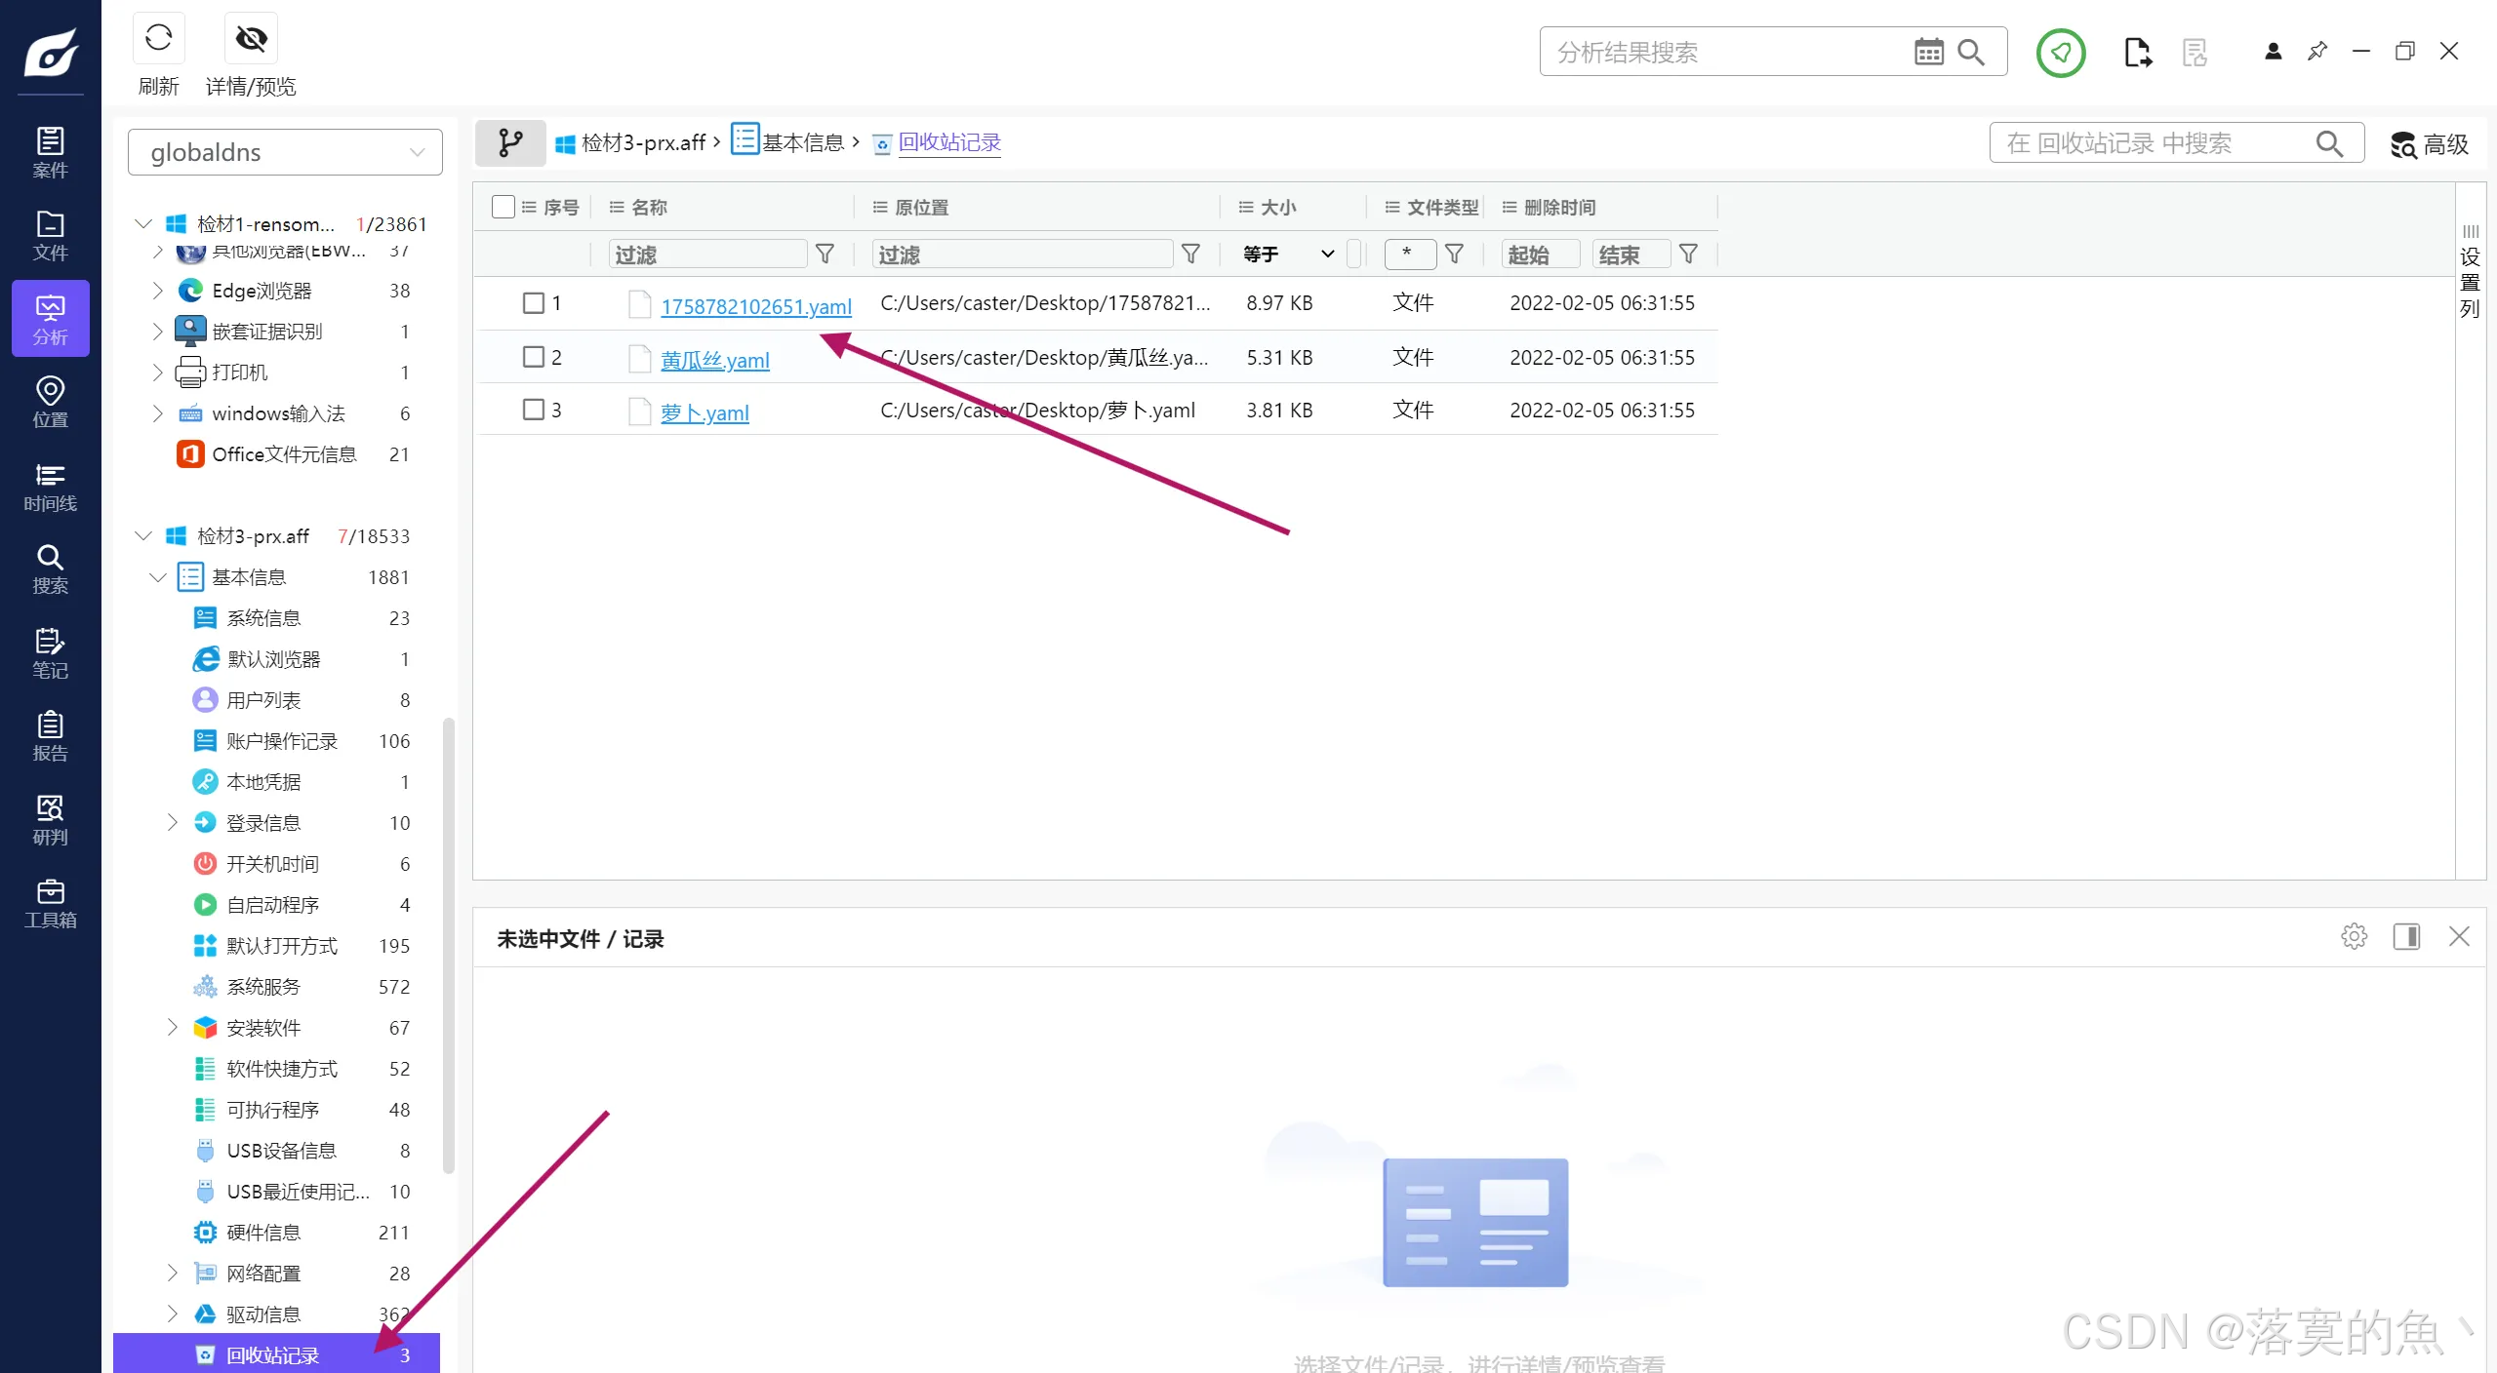
Task: Open preview panel settings gear
Action: pos(2354,936)
